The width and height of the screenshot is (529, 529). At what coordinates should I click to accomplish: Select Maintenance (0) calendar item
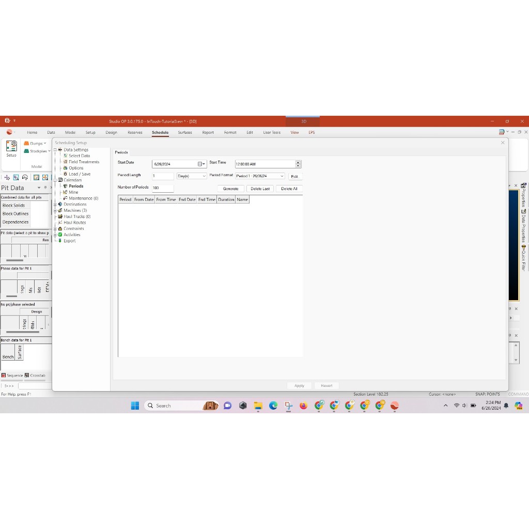coord(84,198)
